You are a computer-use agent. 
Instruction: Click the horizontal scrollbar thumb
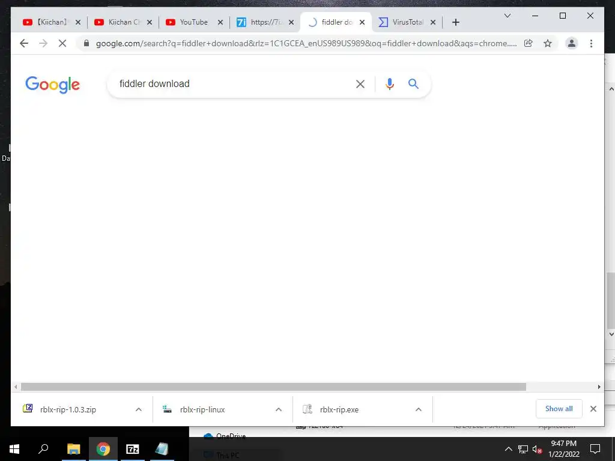(273, 387)
